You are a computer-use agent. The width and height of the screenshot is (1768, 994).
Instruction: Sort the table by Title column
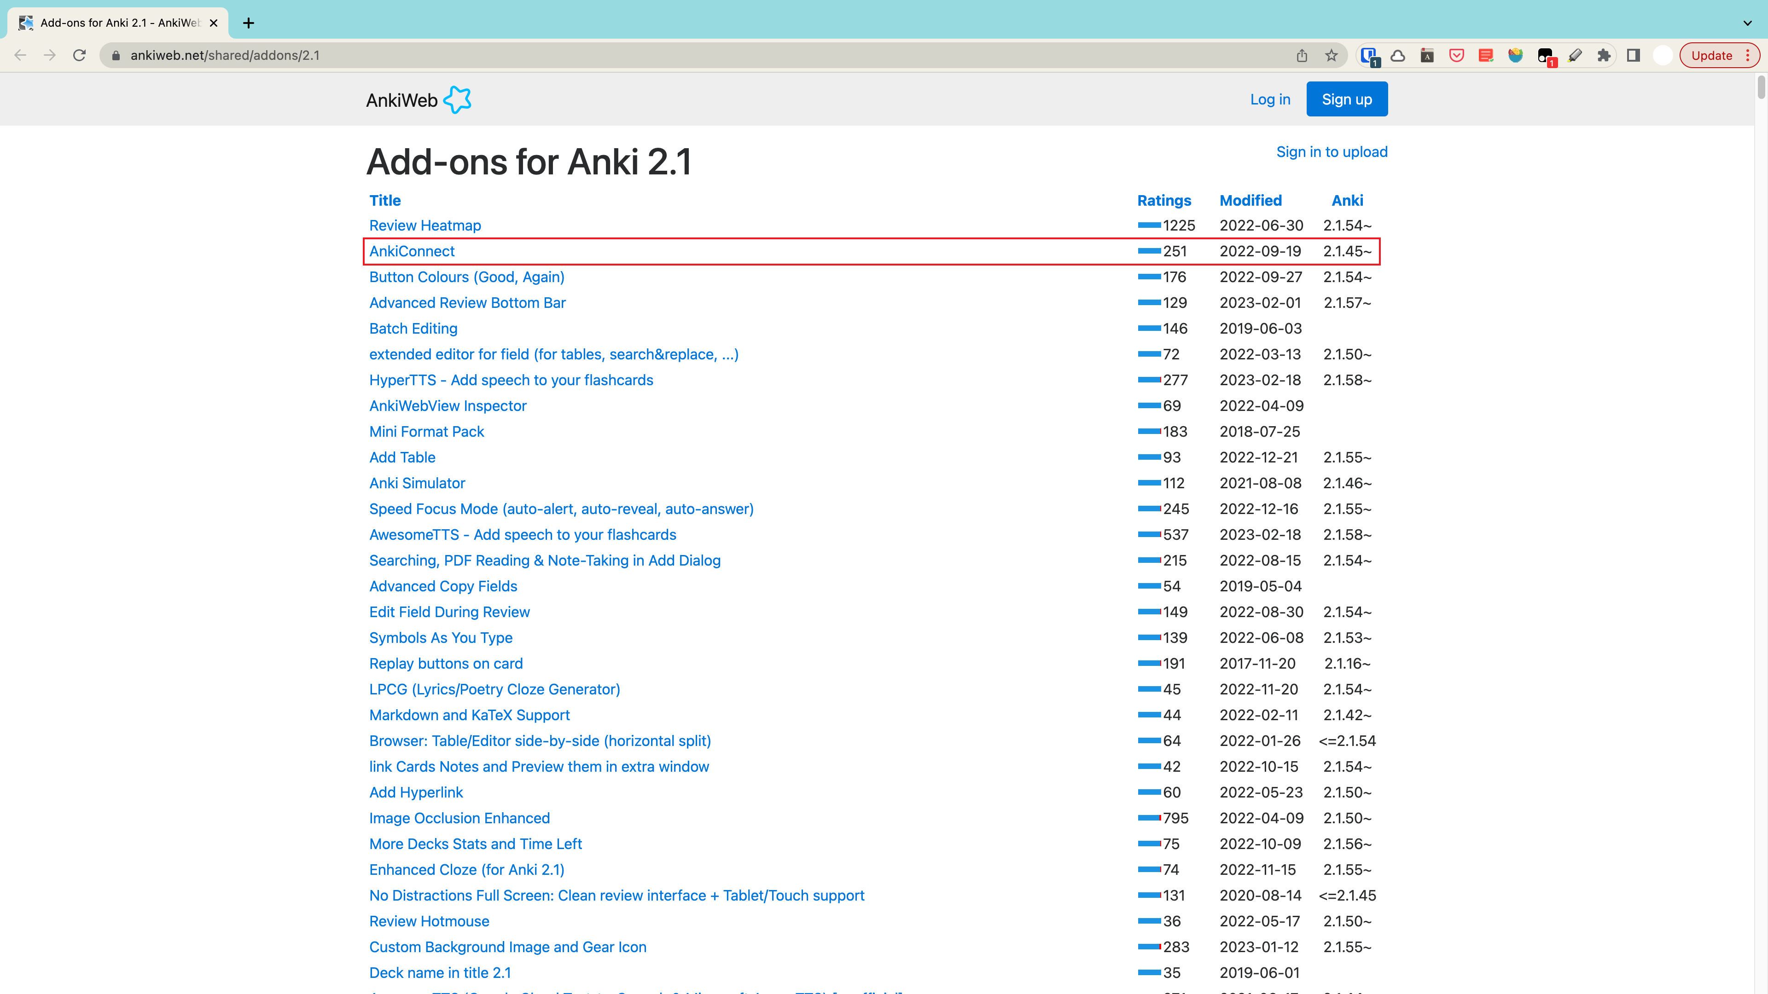[x=385, y=200]
